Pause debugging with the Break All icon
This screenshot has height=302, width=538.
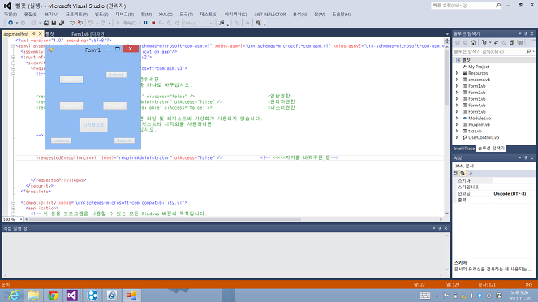[x=146, y=23]
